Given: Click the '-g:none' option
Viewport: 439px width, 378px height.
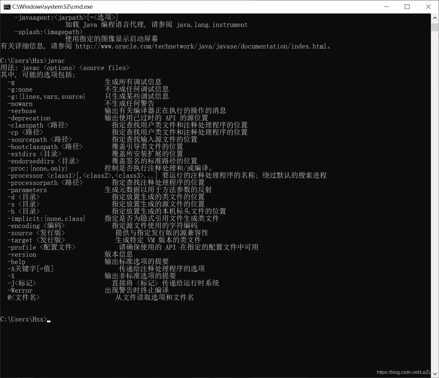Looking at the screenshot, I should tap(20, 89).
